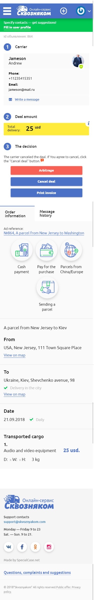The height and width of the screenshot is (600, 94).
Task: Open the power profile icon
Action: [x=81, y=11]
